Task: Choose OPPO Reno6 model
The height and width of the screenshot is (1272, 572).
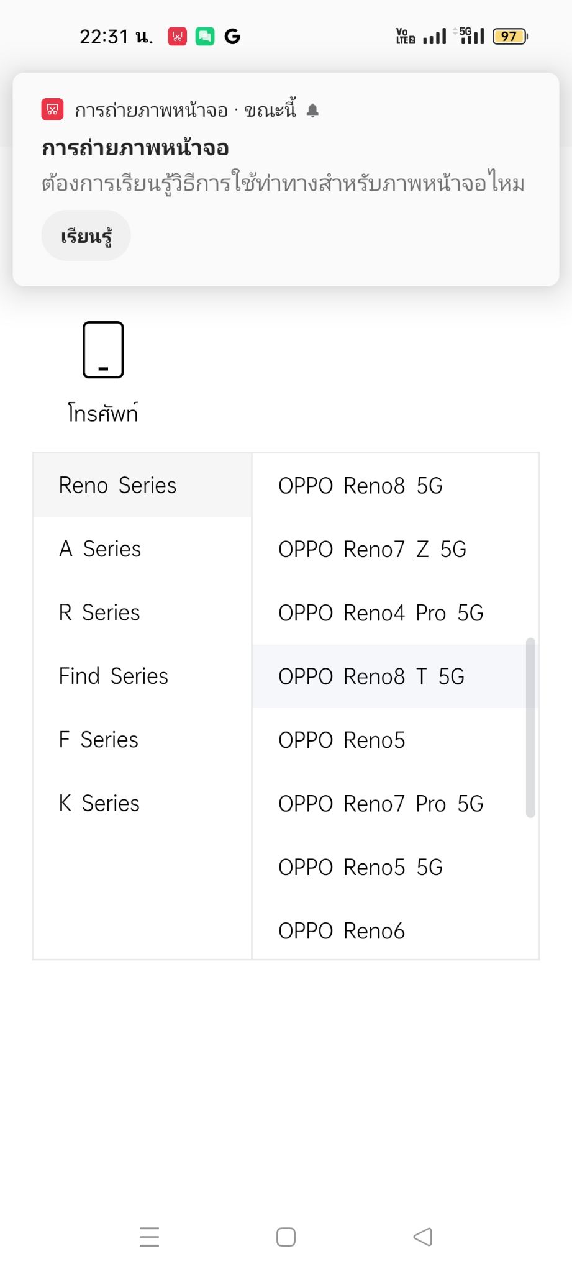Action: coord(395,930)
